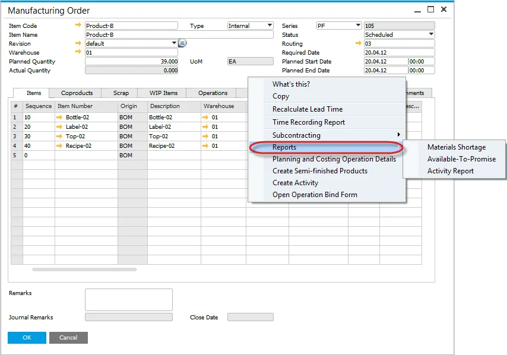Expand the Series PF dropdown
This screenshot has height=355, width=507.
[x=358, y=26]
